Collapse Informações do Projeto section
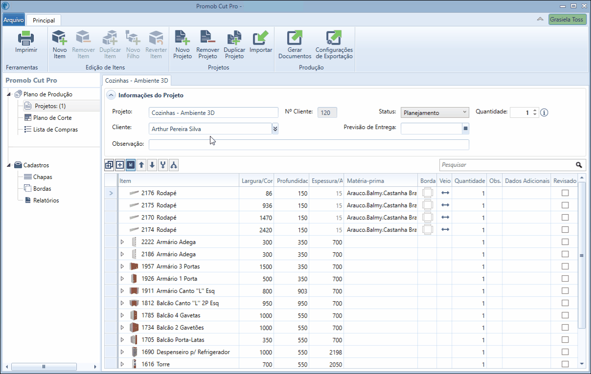 point(112,95)
